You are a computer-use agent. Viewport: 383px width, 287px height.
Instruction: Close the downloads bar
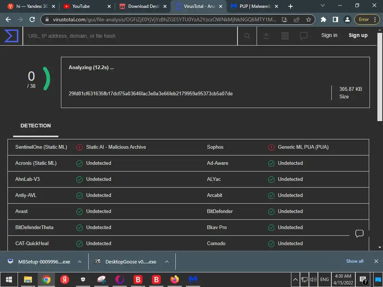376,261
